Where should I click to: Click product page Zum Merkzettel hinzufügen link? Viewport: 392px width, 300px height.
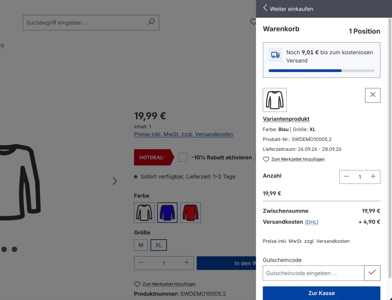169,284
